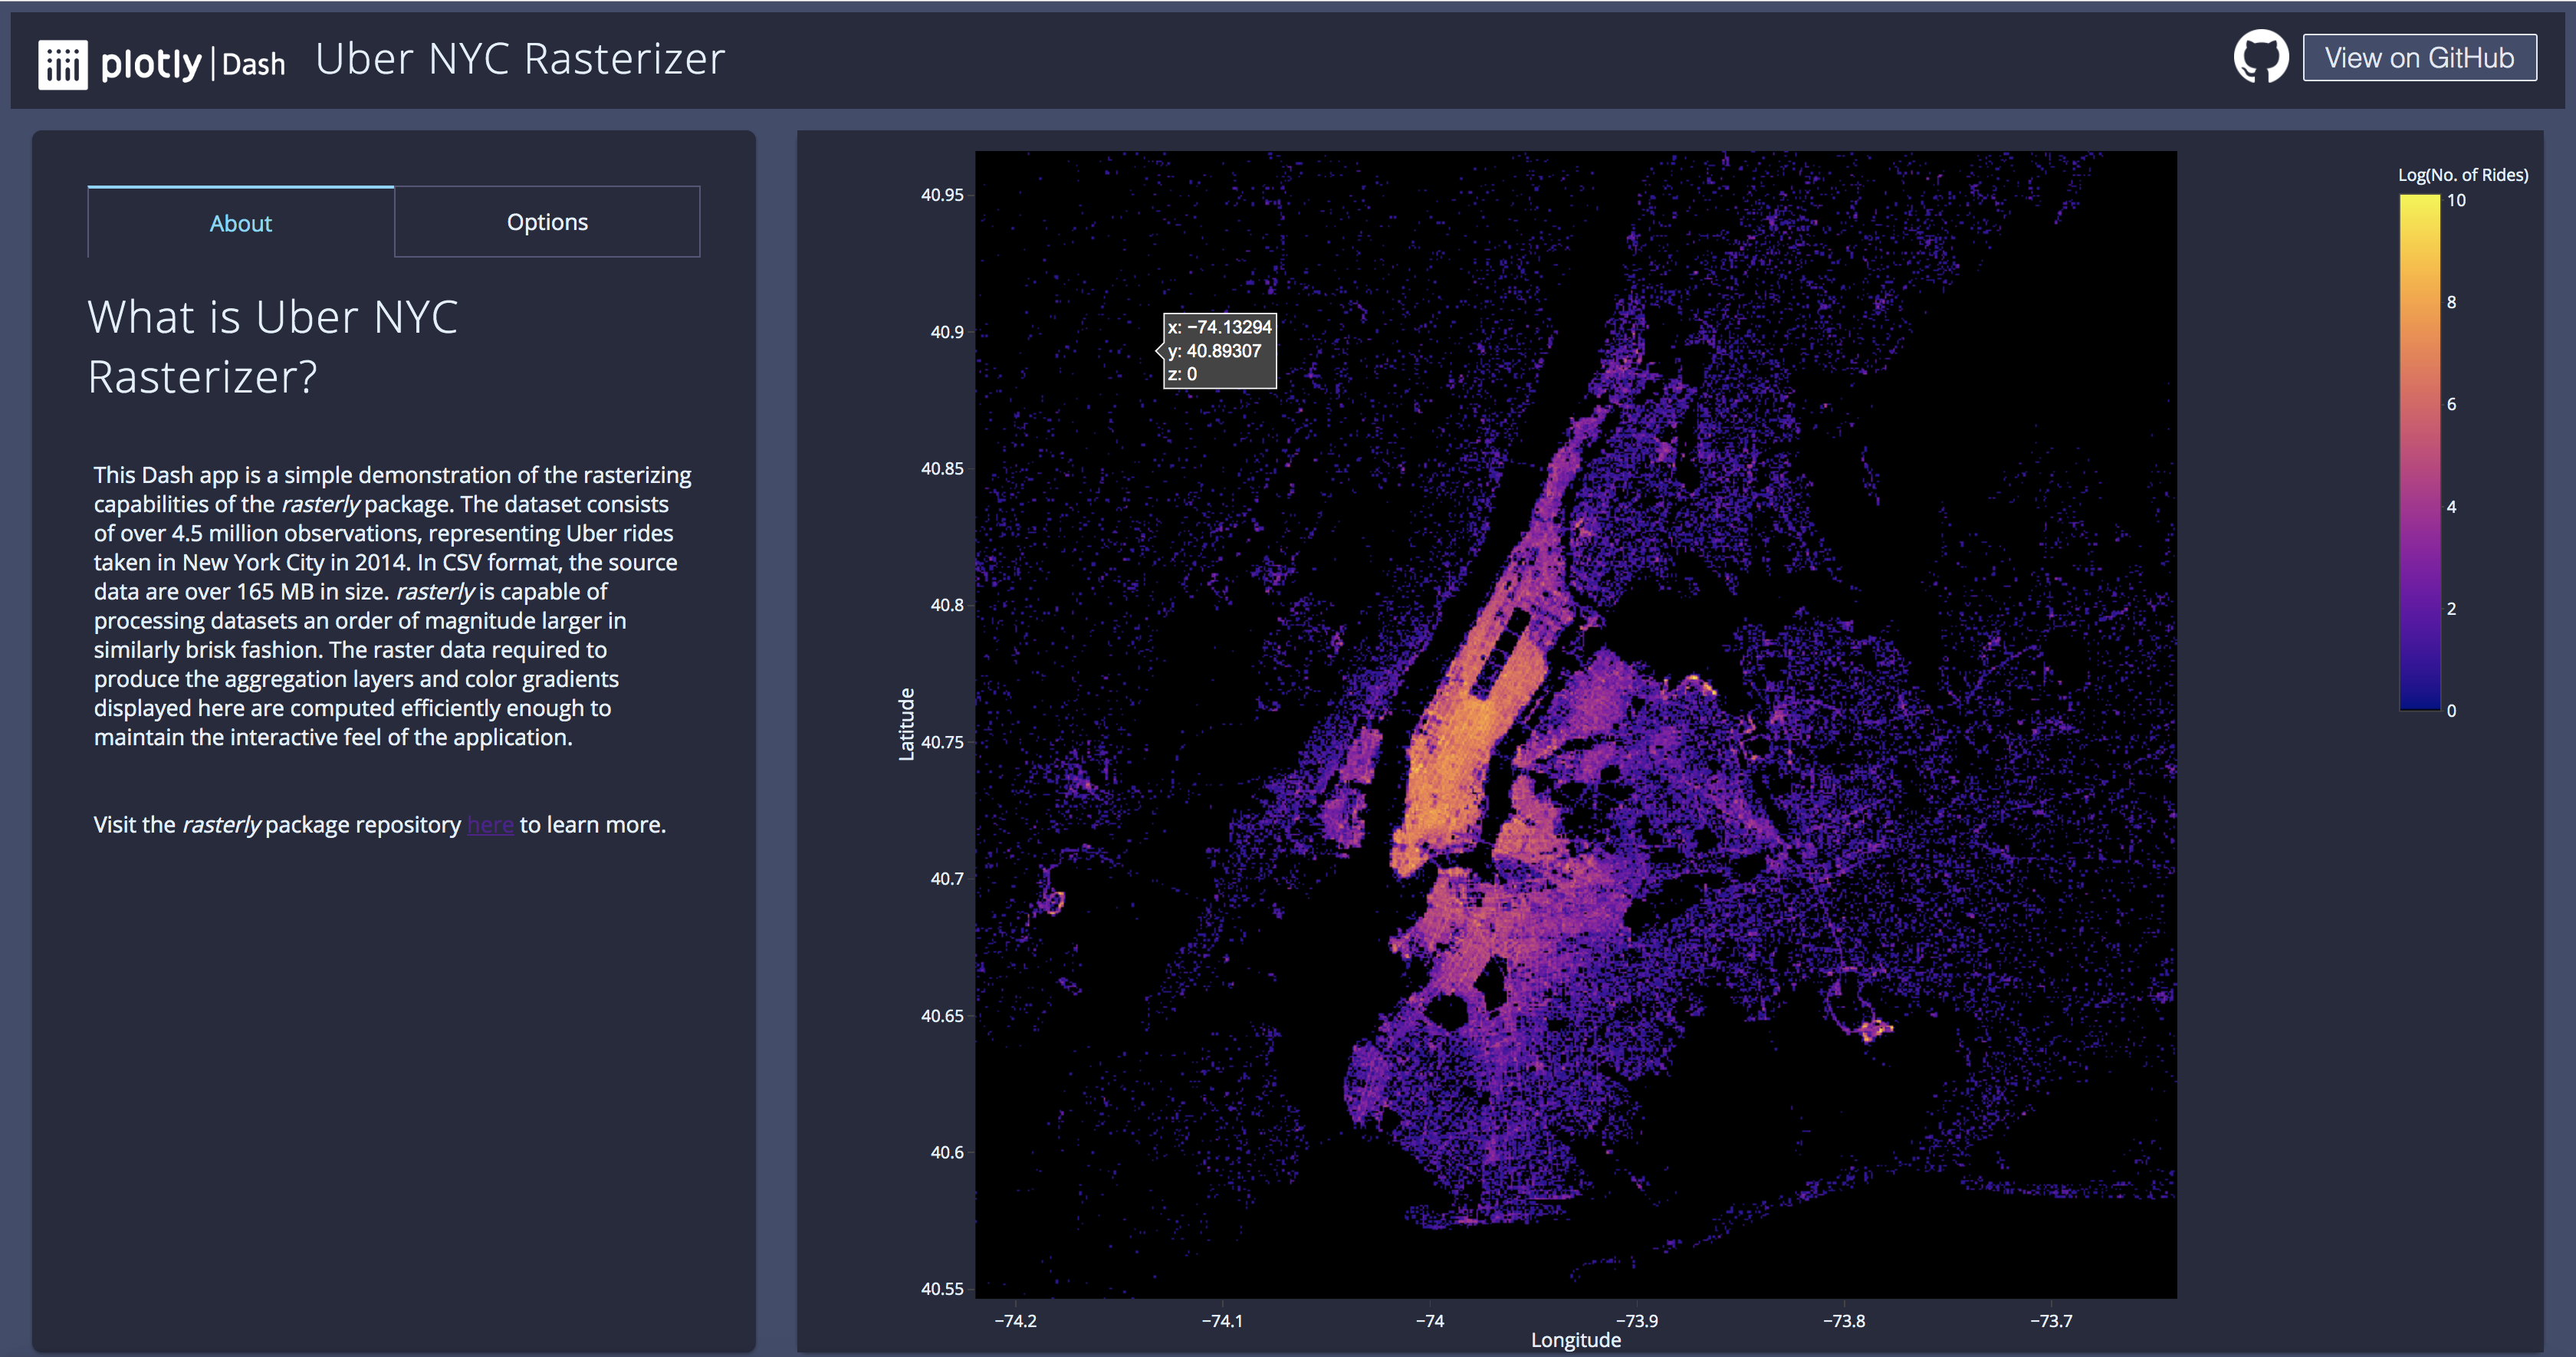
Task: Open the GitHub octocat icon
Action: (x=2261, y=56)
